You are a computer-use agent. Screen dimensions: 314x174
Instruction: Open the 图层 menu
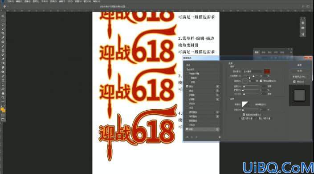[x=36, y=1]
